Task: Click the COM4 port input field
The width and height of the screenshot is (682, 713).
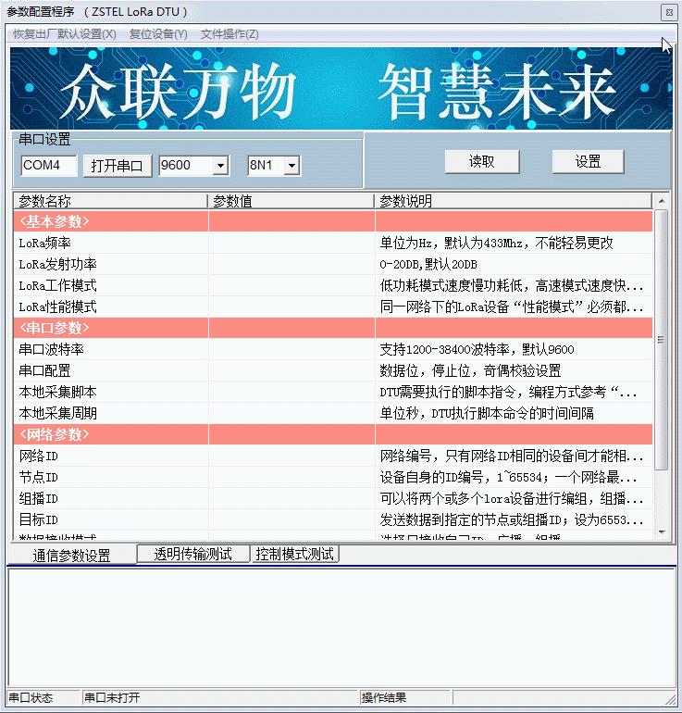Action: [49, 165]
